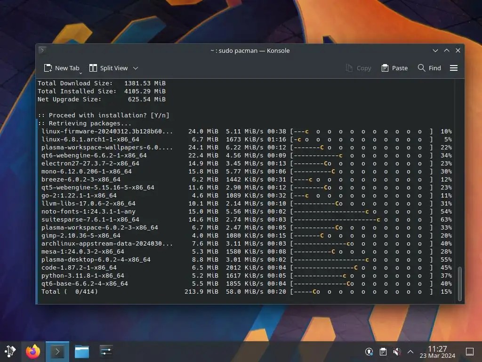
Task: Click the Total Download Size value 1381.53 MiB
Action: click(x=145, y=83)
